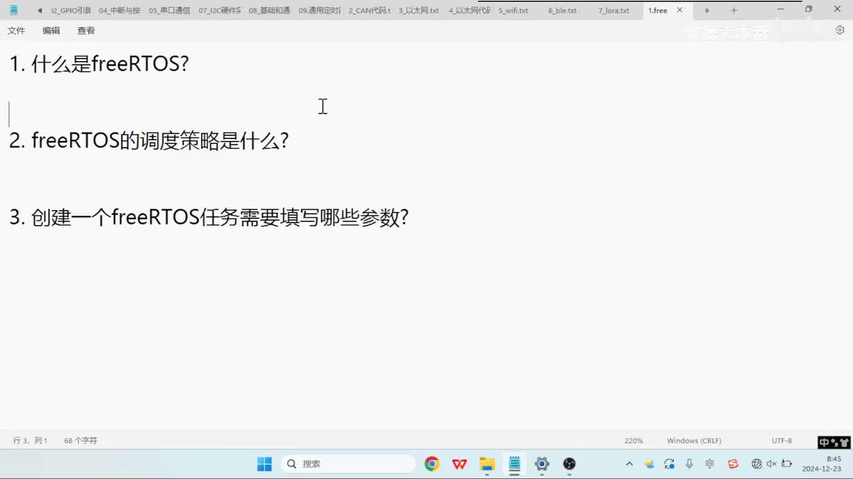Open Notepad settings gear icon

(840, 30)
